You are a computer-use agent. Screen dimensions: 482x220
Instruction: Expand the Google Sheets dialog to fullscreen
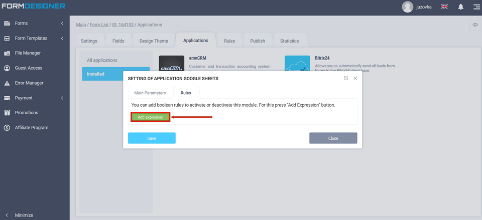[x=345, y=79]
